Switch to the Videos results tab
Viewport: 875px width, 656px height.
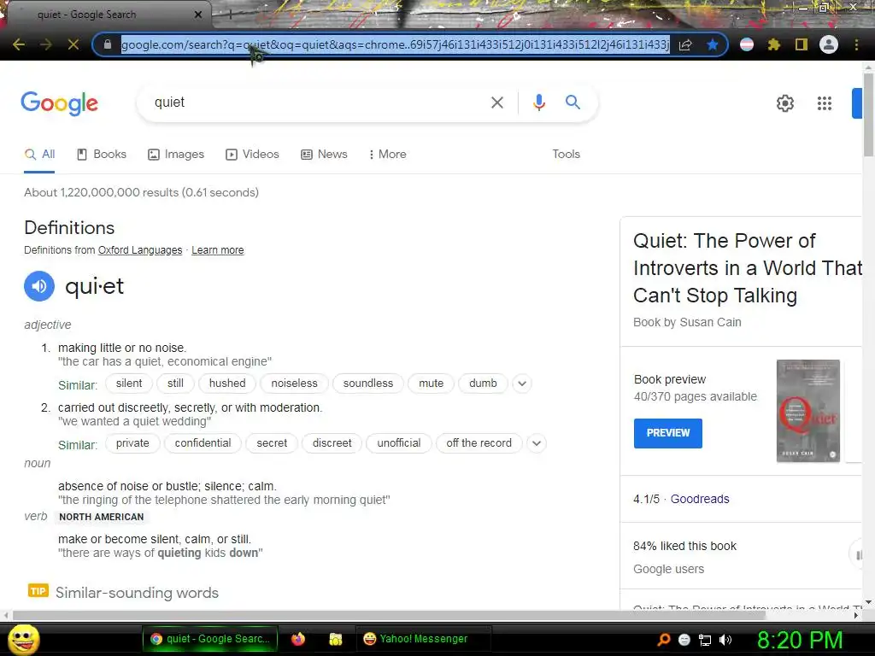point(252,155)
